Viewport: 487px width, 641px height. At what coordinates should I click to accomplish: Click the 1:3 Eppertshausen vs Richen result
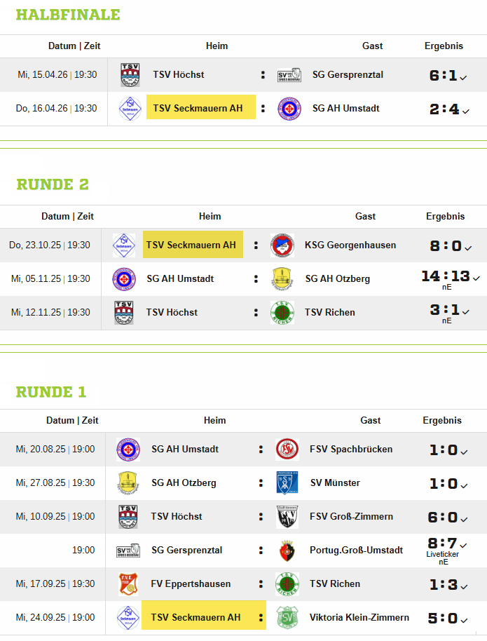[444, 585]
